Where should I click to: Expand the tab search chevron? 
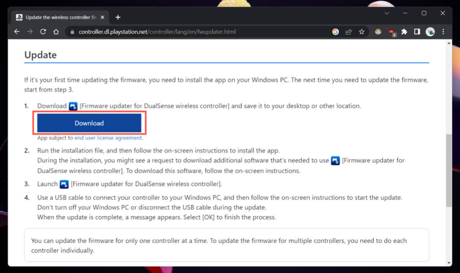point(387,13)
